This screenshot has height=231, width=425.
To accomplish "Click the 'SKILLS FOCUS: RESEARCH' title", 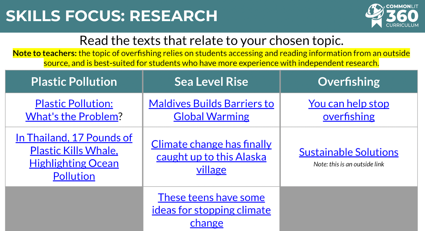I will coord(112,16).
